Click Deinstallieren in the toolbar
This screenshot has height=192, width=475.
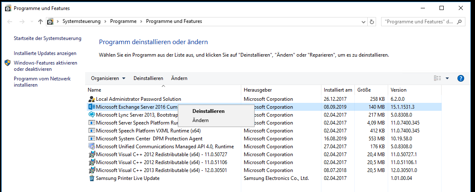click(148, 78)
